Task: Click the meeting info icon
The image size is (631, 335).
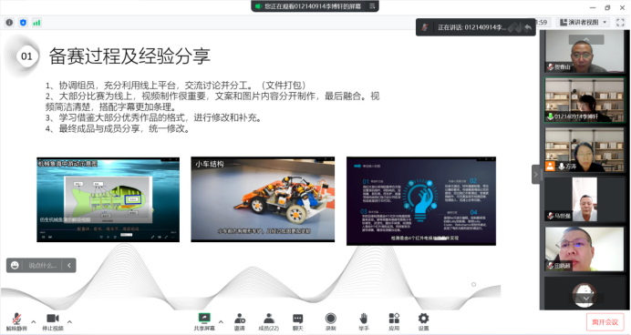Action: (x=9, y=23)
